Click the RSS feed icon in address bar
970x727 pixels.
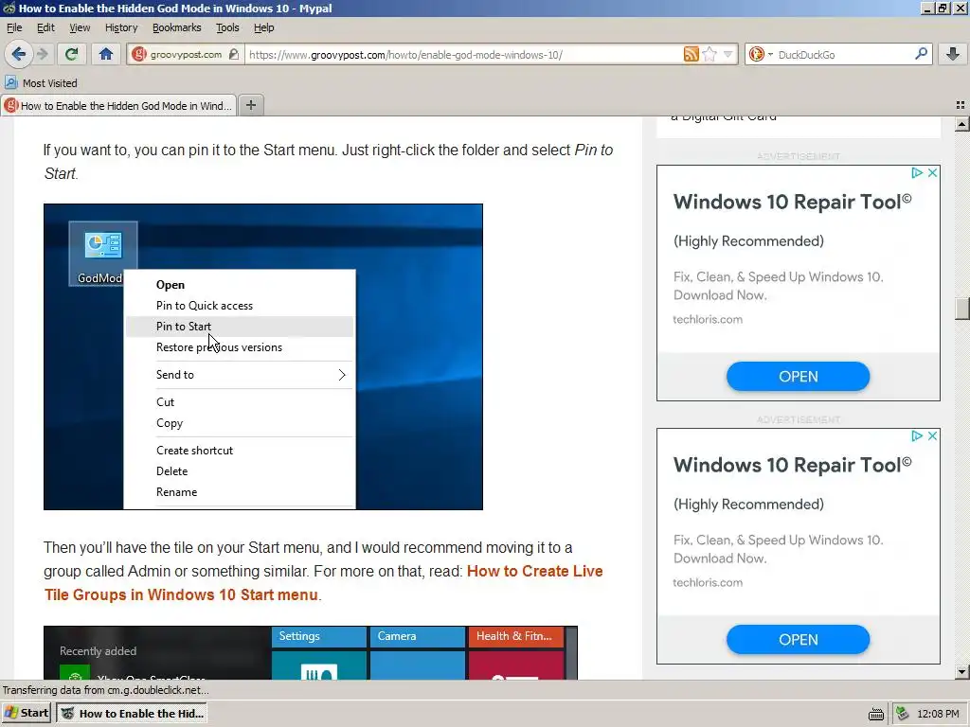point(691,54)
